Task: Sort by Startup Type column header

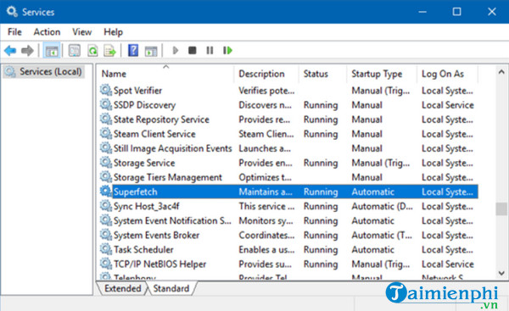Action: click(x=383, y=74)
